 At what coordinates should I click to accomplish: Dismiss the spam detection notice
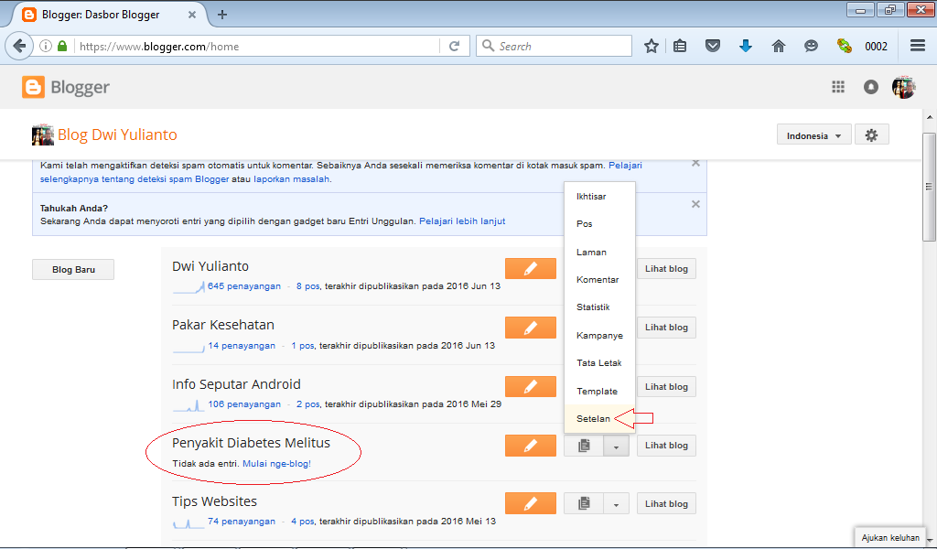(695, 163)
